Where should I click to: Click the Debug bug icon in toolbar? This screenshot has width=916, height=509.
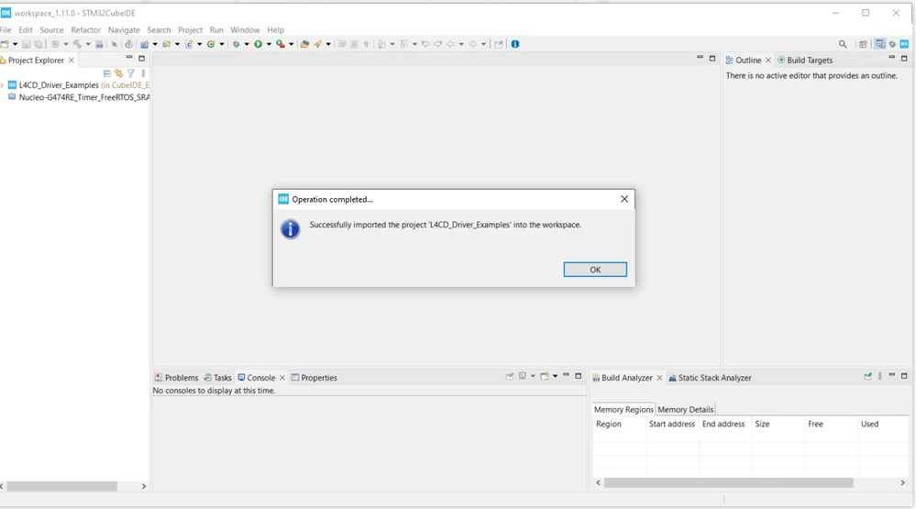point(236,44)
